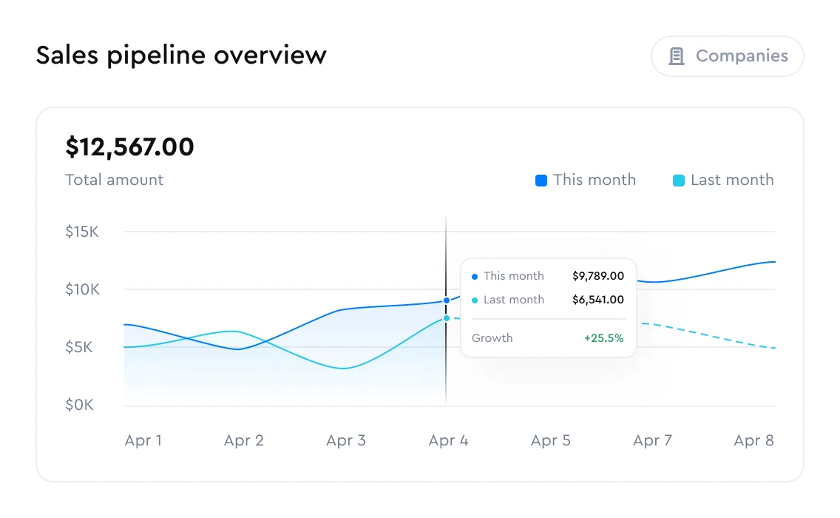This screenshot has width=840, height=518.
Task: Click the Last month legend label
Action: click(731, 180)
